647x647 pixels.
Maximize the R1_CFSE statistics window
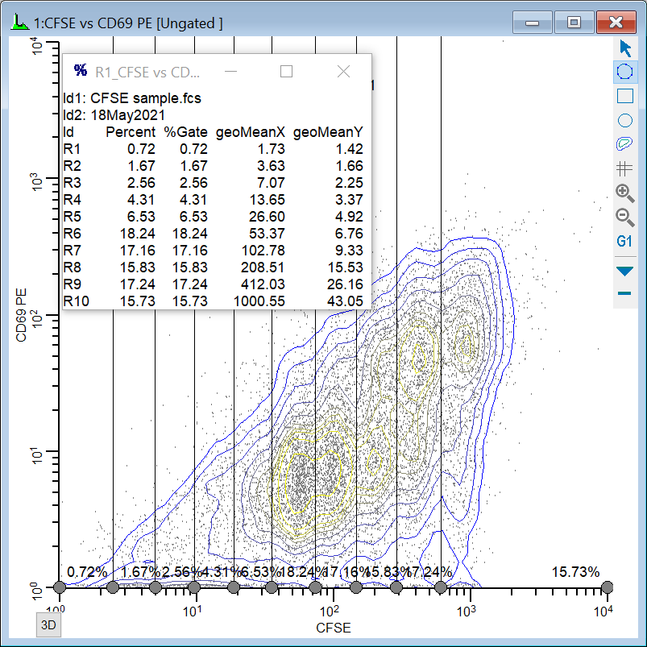click(x=286, y=72)
